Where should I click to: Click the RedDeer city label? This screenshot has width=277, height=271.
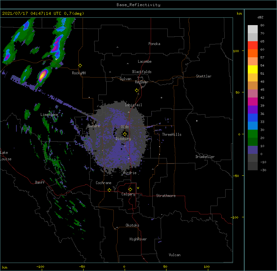pyautogui.click(x=141, y=82)
